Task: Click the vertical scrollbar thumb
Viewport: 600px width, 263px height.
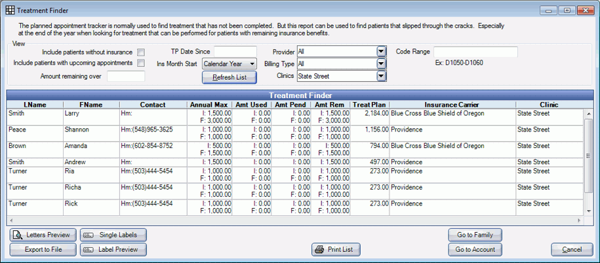Action: pos(588,155)
